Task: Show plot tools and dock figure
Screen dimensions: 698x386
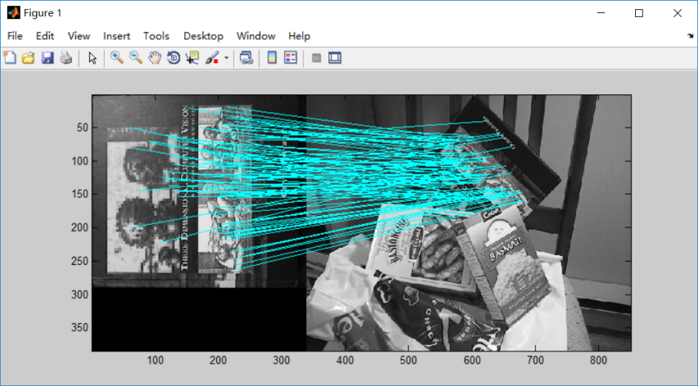Action: [x=334, y=58]
